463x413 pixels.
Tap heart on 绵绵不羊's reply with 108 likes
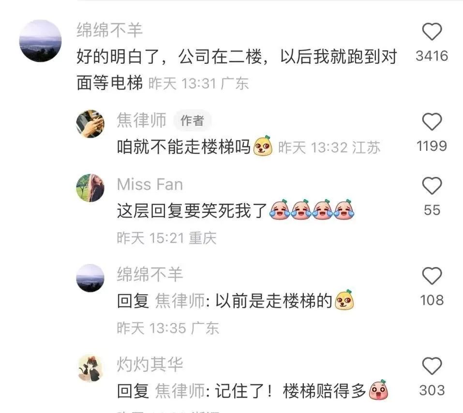pos(432,276)
